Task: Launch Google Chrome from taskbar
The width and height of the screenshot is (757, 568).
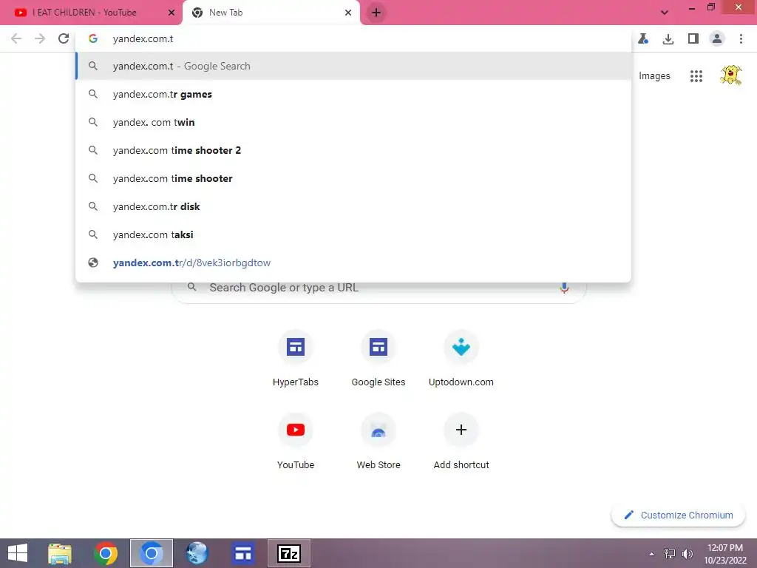Action: pyautogui.click(x=106, y=553)
